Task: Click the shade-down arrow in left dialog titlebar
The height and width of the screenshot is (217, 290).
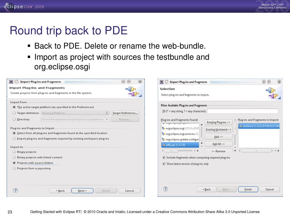Action: point(123,81)
